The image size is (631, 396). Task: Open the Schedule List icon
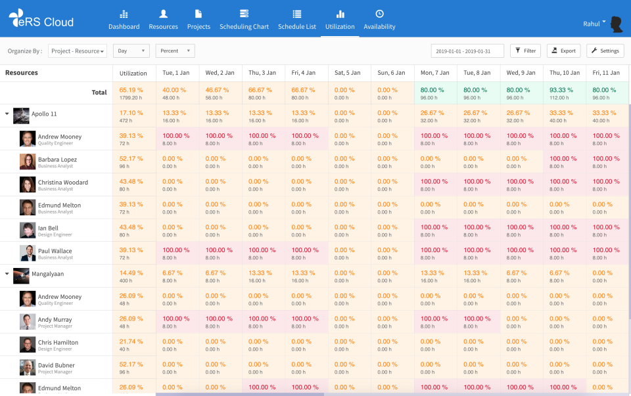(296, 14)
